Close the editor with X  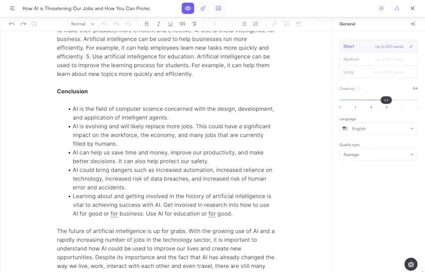pyautogui.click(x=412, y=9)
